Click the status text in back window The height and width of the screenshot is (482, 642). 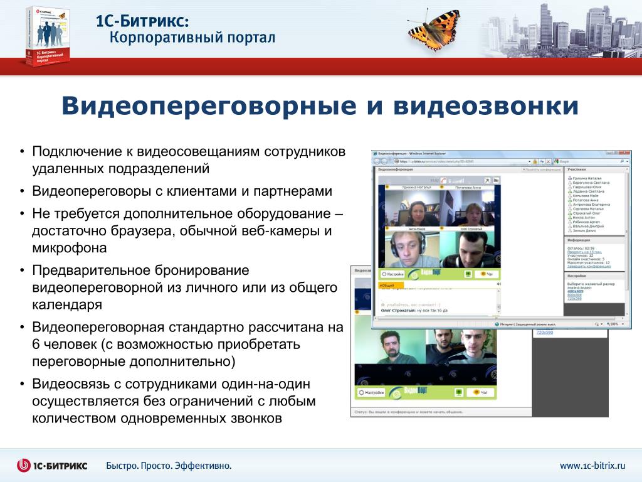point(409,412)
